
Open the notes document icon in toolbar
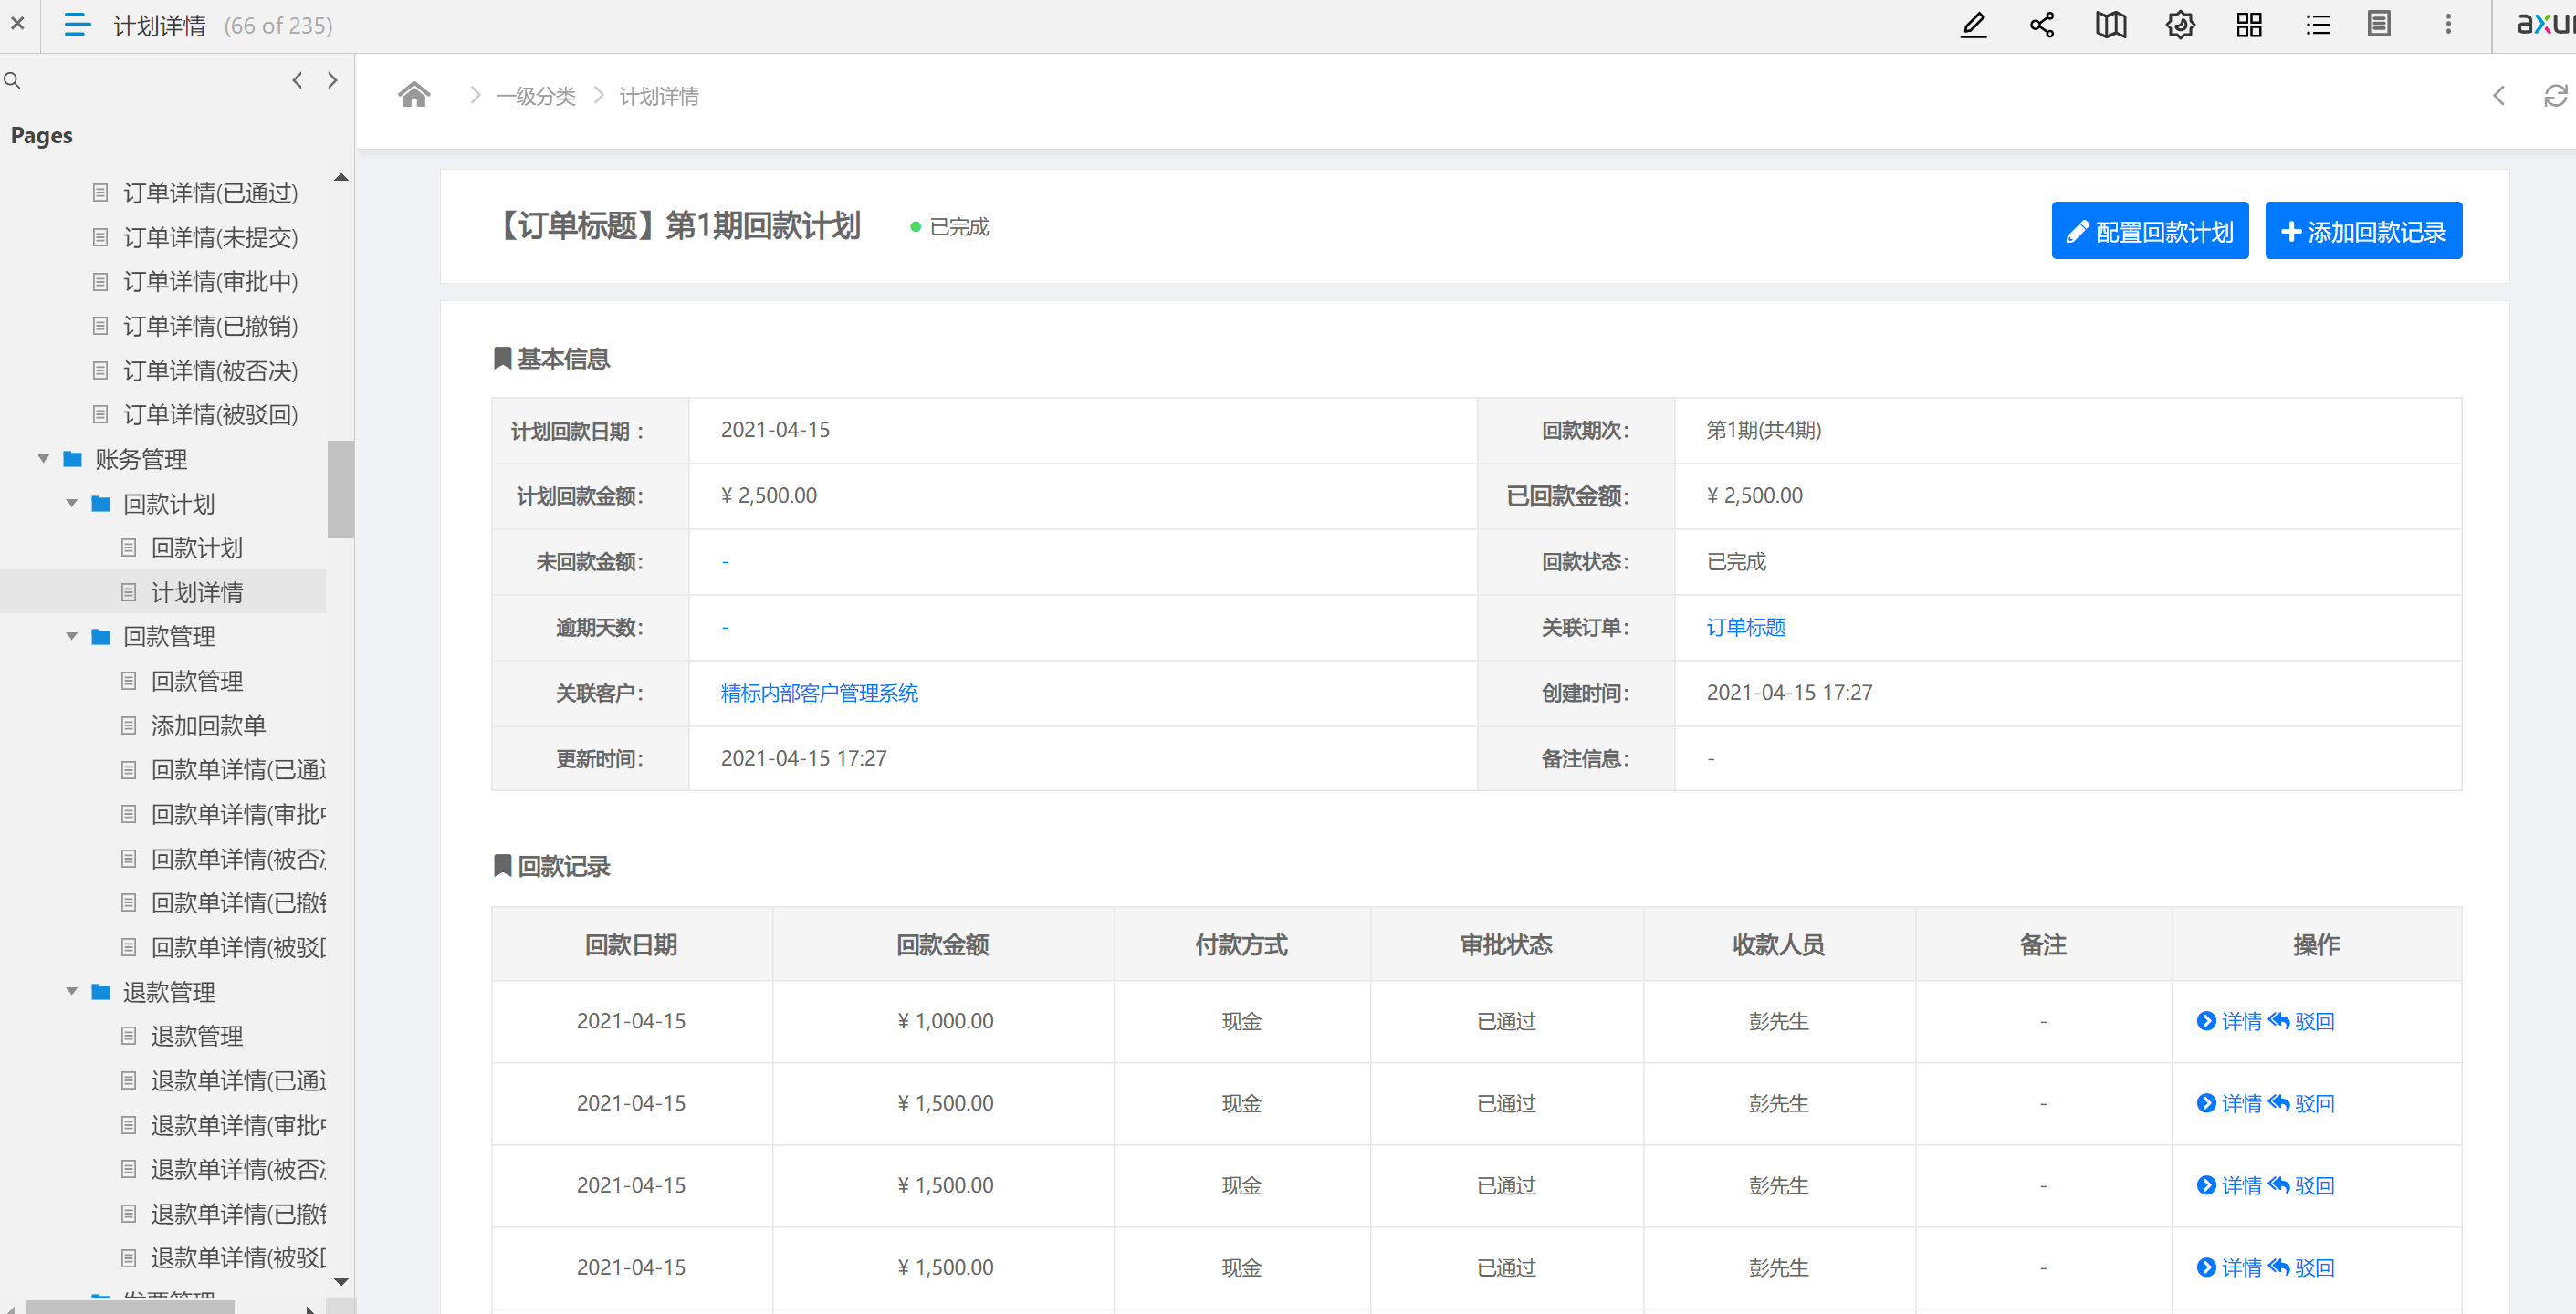(x=2379, y=24)
